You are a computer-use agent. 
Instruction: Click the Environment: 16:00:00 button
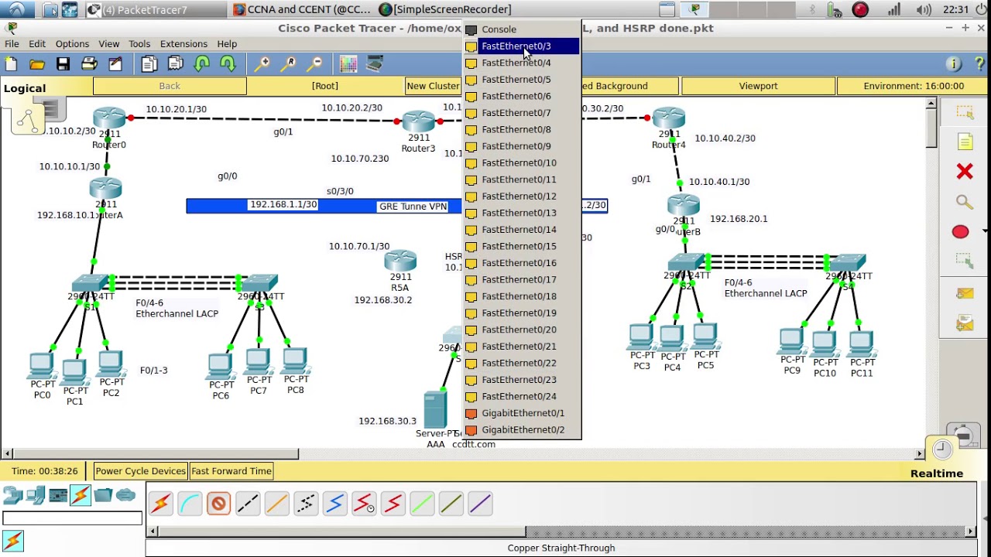point(914,86)
